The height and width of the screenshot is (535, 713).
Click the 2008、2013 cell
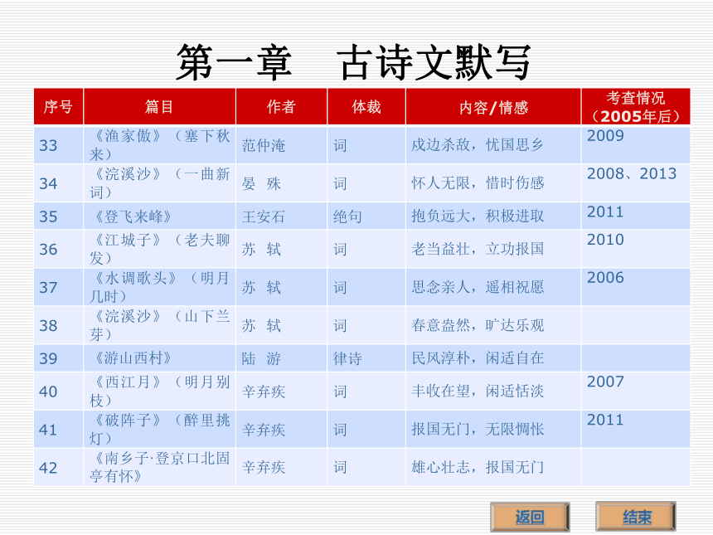(x=636, y=183)
